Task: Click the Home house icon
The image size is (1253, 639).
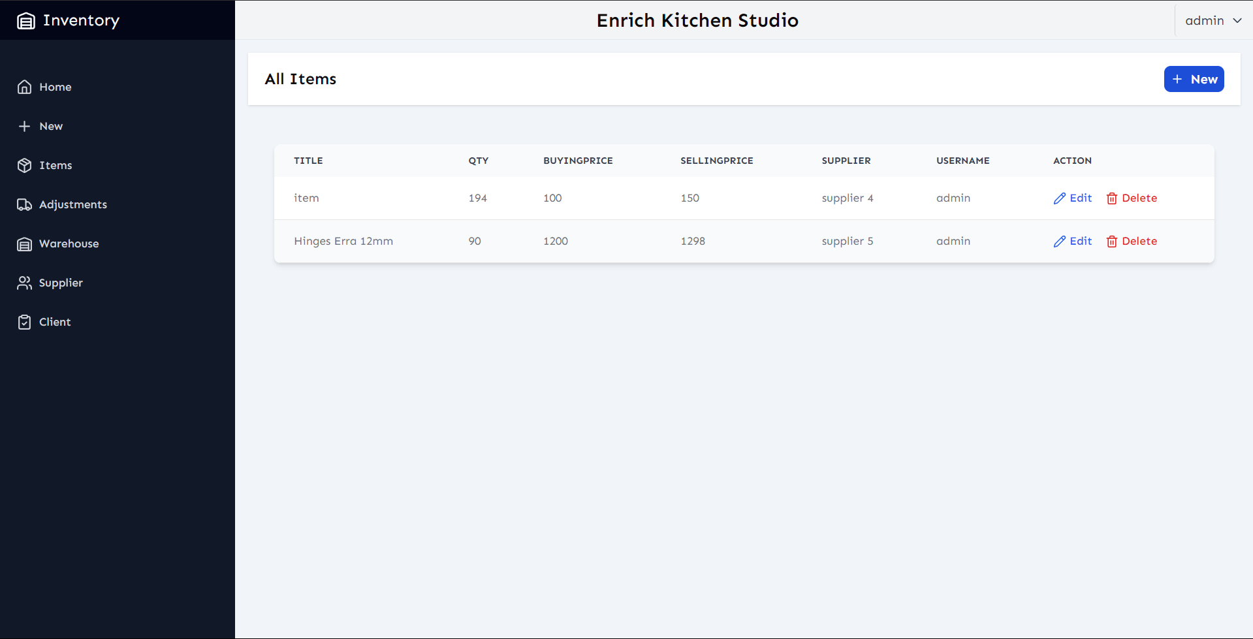Action: 25,87
